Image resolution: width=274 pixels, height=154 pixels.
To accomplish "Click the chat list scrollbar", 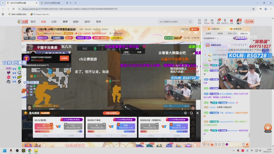I will click(249, 135).
